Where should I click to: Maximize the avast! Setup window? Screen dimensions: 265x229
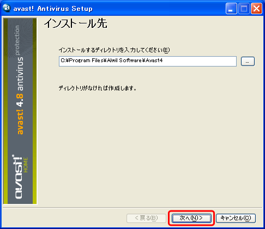pyautogui.click(x=244, y=8)
